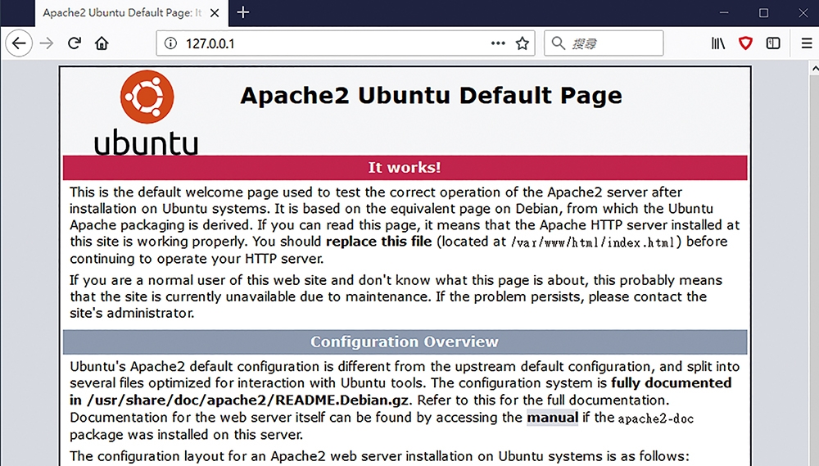
Task: Click the Apache2 Ubuntu Default Page heading
Action: tap(431, 96)
